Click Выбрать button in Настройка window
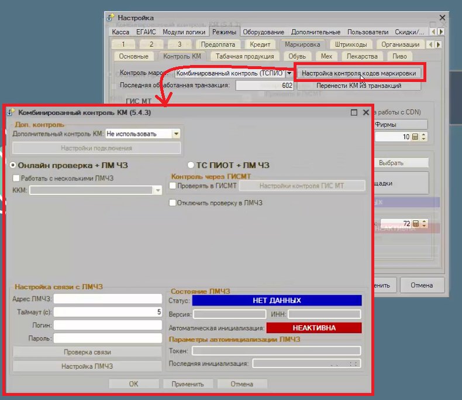 (401, 163)
